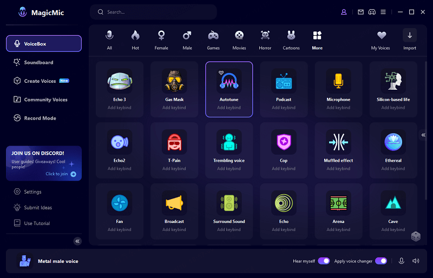Click to join Discord link

(61, 174)
